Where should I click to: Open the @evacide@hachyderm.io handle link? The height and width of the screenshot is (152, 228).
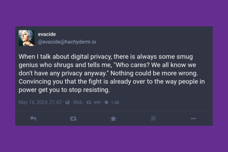click(x=62, y=41)
